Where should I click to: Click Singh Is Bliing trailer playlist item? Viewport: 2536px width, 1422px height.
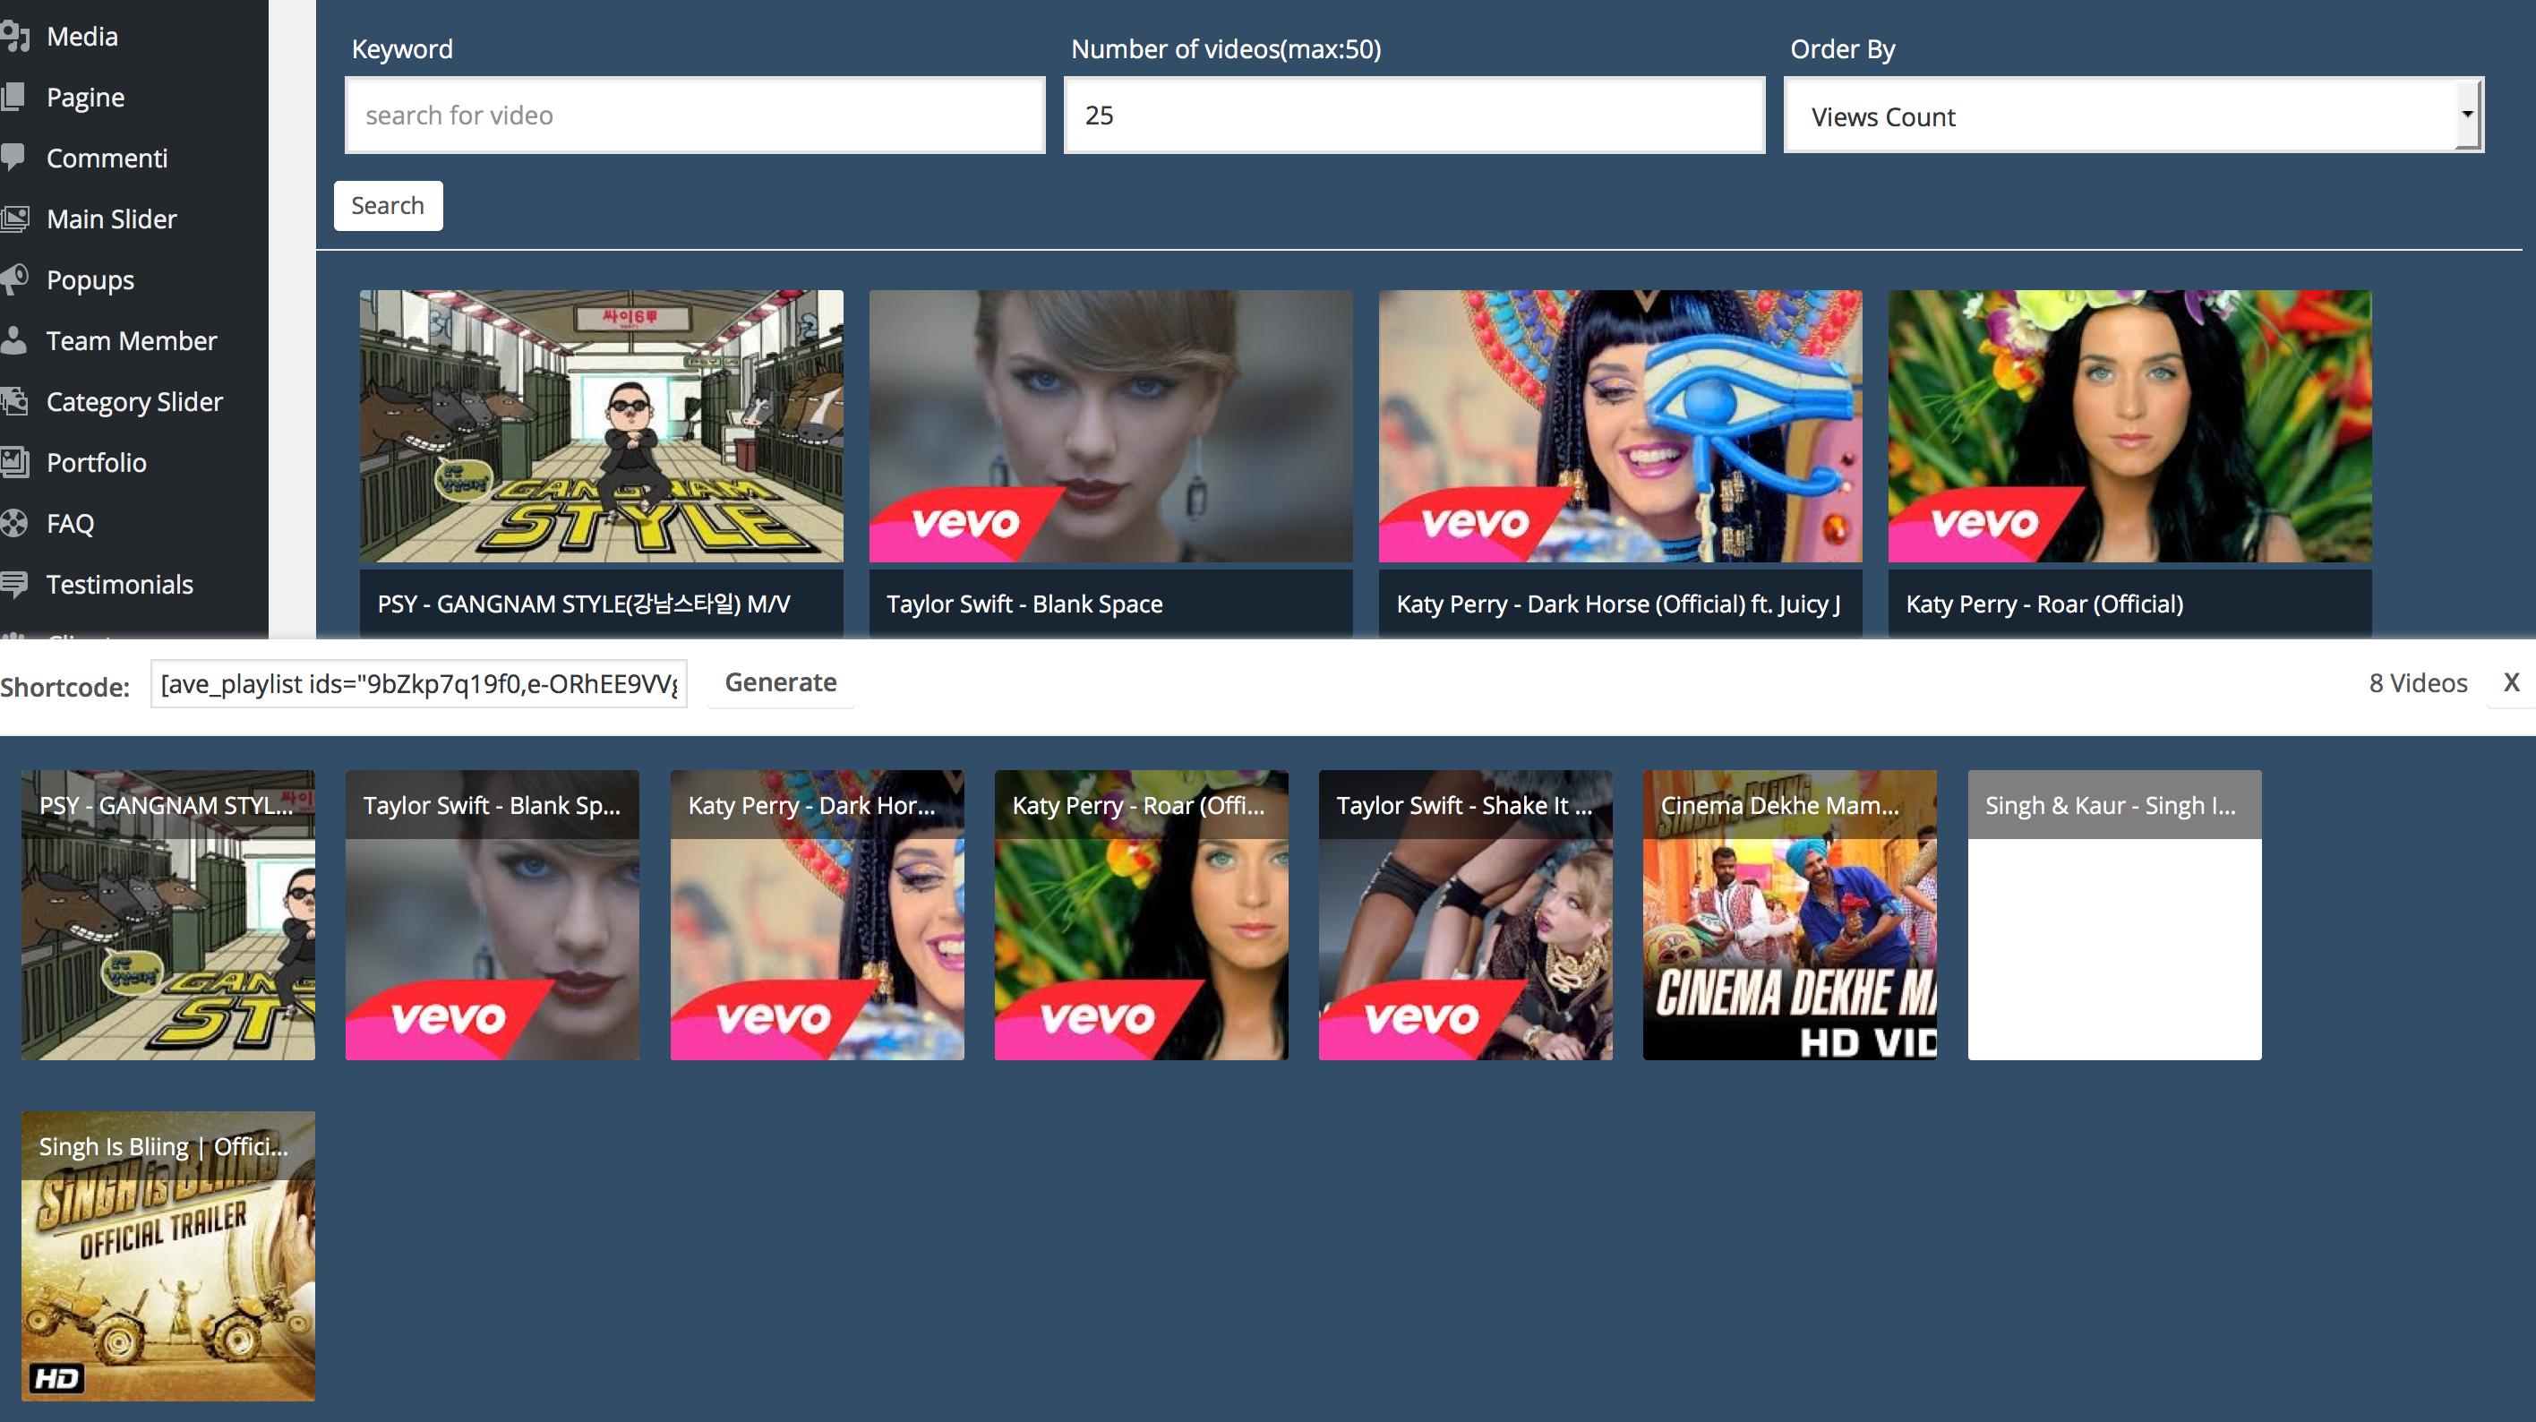coord(168,1256)
